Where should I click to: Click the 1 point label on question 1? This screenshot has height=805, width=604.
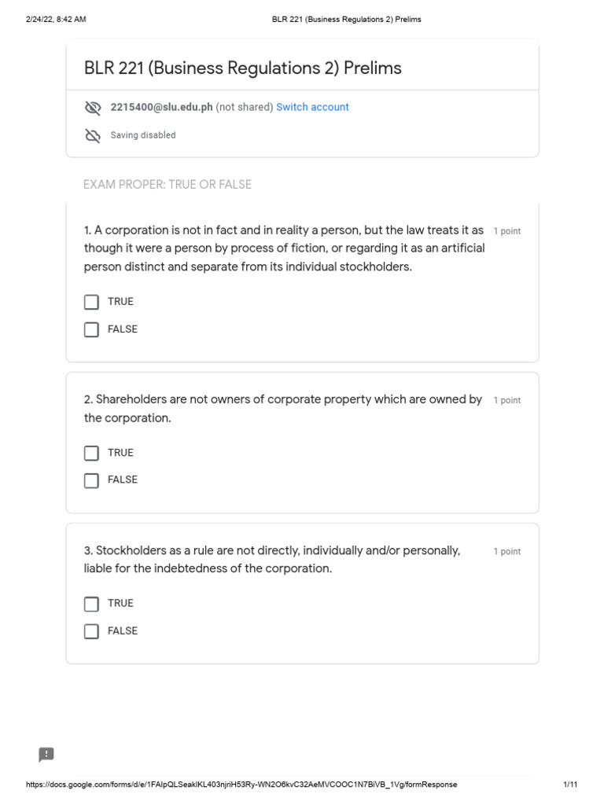point(506,231)
